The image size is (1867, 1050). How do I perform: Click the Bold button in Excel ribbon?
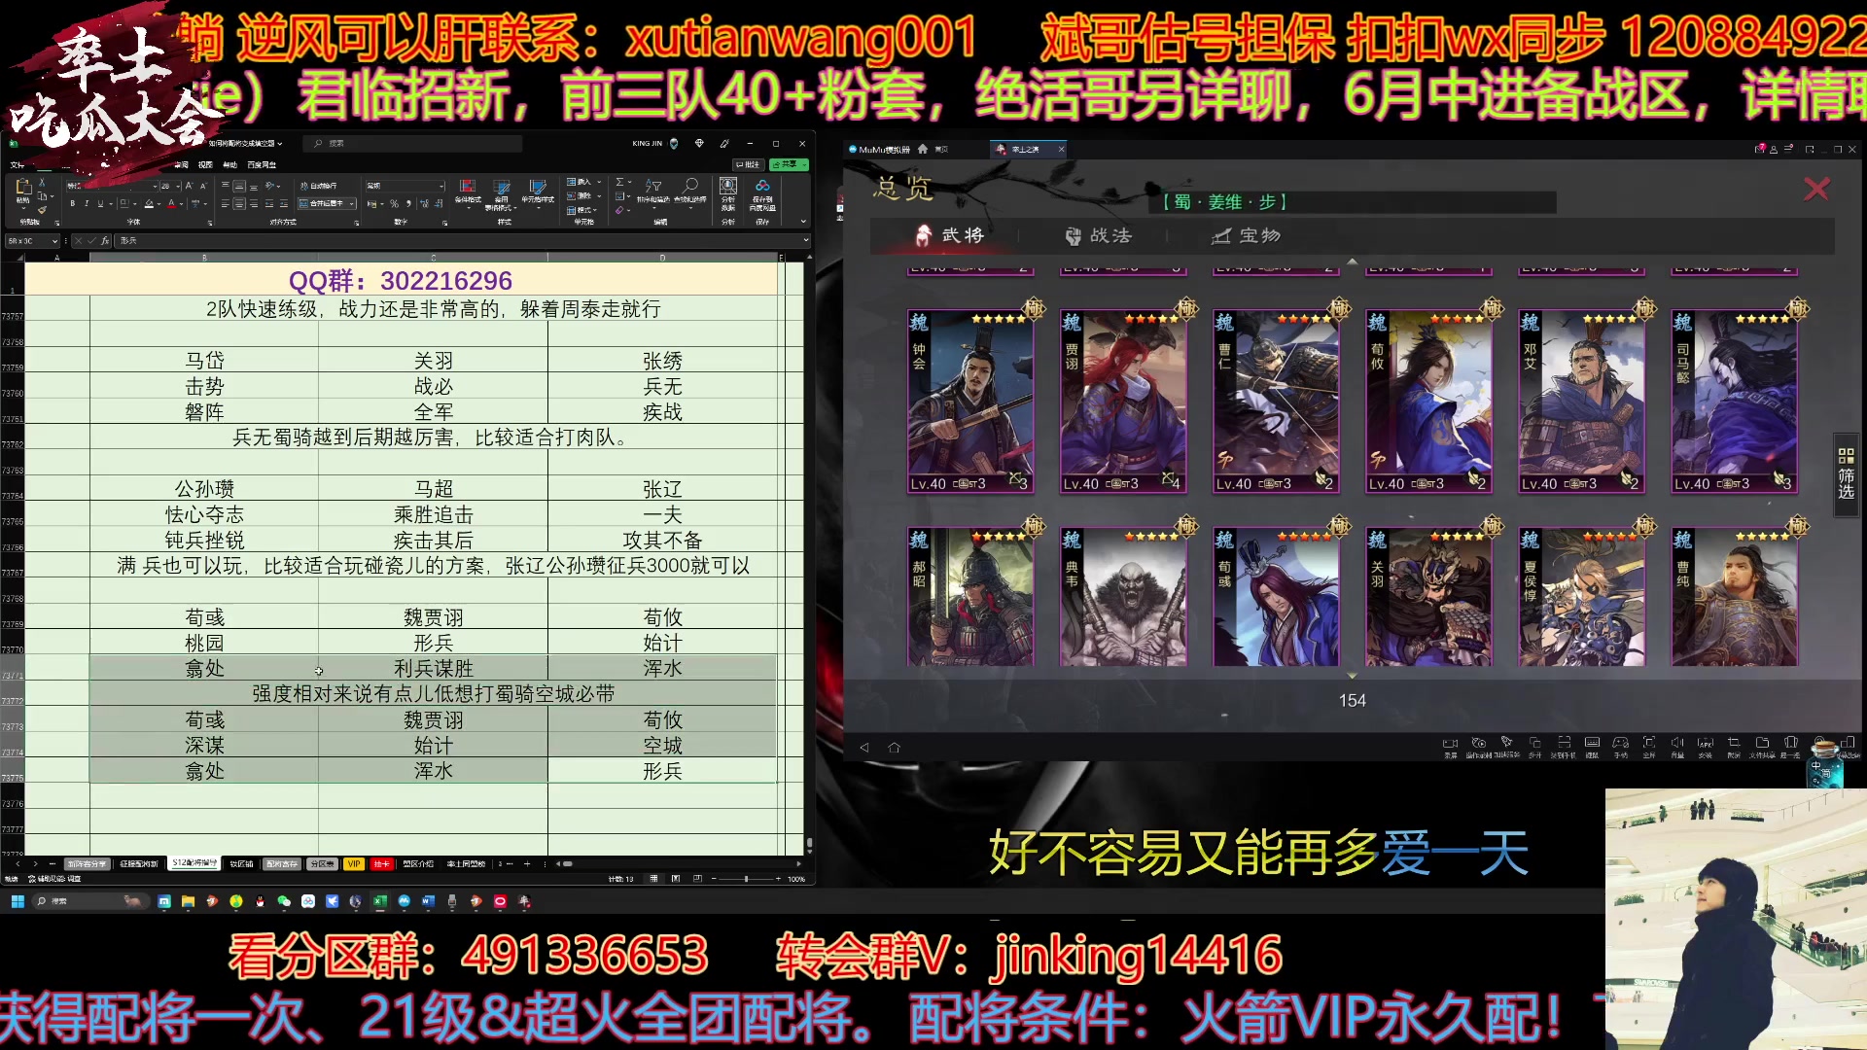click(72, 203)
